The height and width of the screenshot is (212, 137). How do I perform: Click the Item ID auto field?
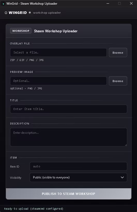tap(78, 166)
